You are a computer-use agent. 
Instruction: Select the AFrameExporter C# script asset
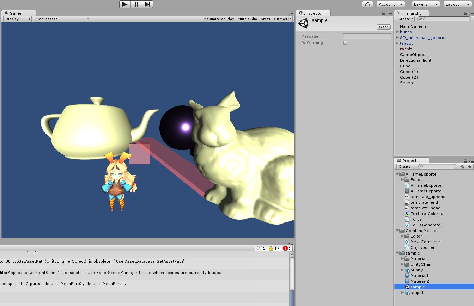tap(424, 185)
